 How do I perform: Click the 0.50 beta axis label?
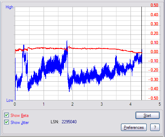tap(154, 5)
